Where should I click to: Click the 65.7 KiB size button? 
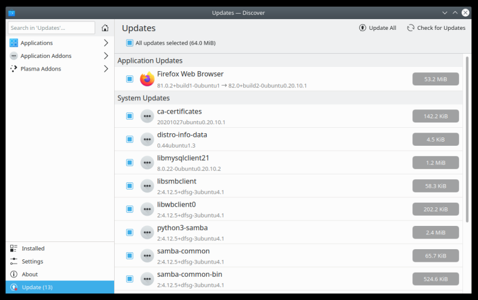click(436, 256)
